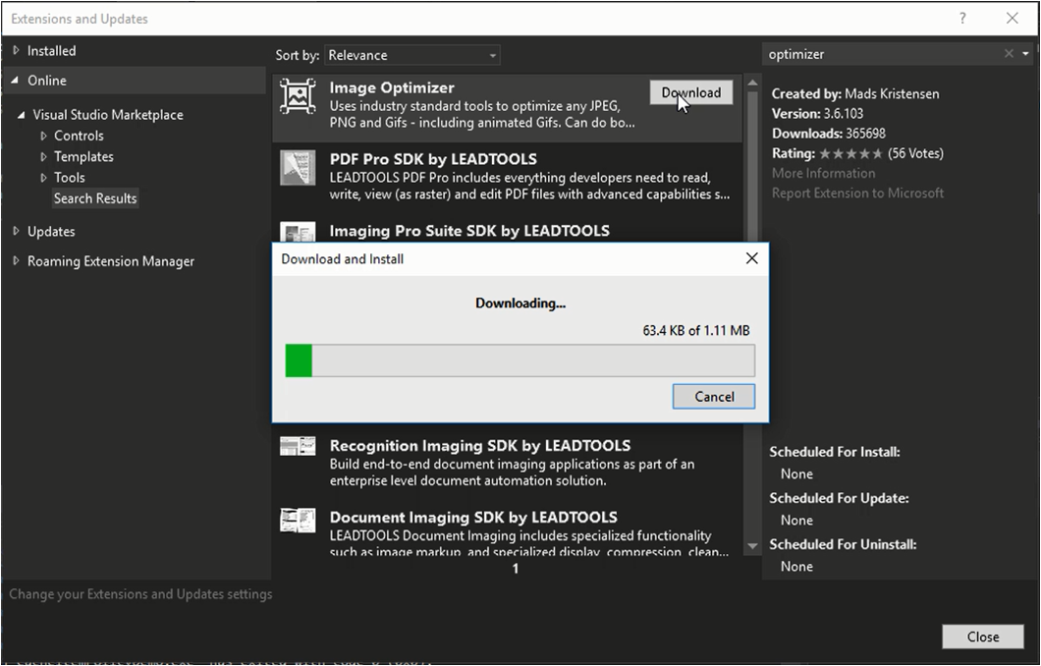Click Report Extension to Microsoft link
The image size is (1041, 666).
point(857,194)
